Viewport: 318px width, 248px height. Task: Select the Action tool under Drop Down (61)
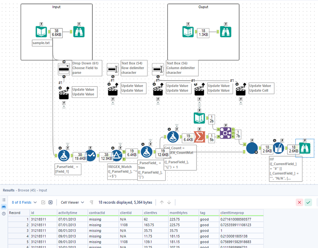[64, 93]
